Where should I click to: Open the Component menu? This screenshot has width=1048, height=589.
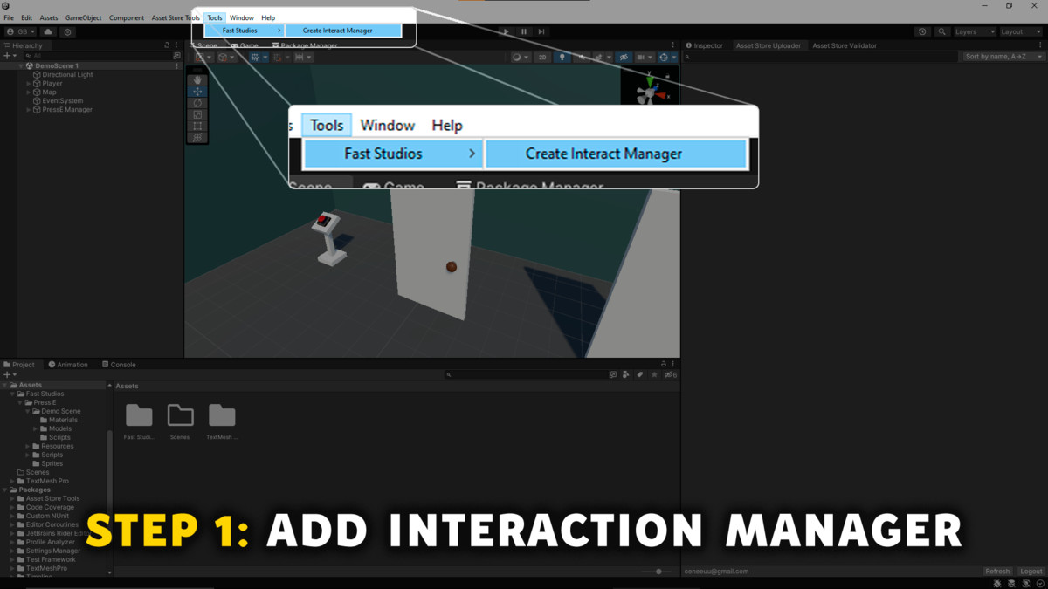coord(127,17)
